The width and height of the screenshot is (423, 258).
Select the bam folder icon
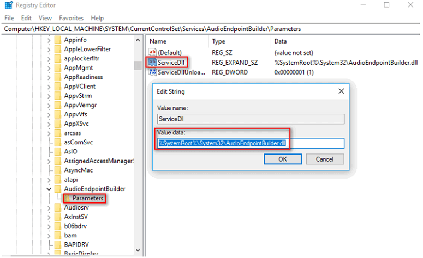click(x=58, y=235)
